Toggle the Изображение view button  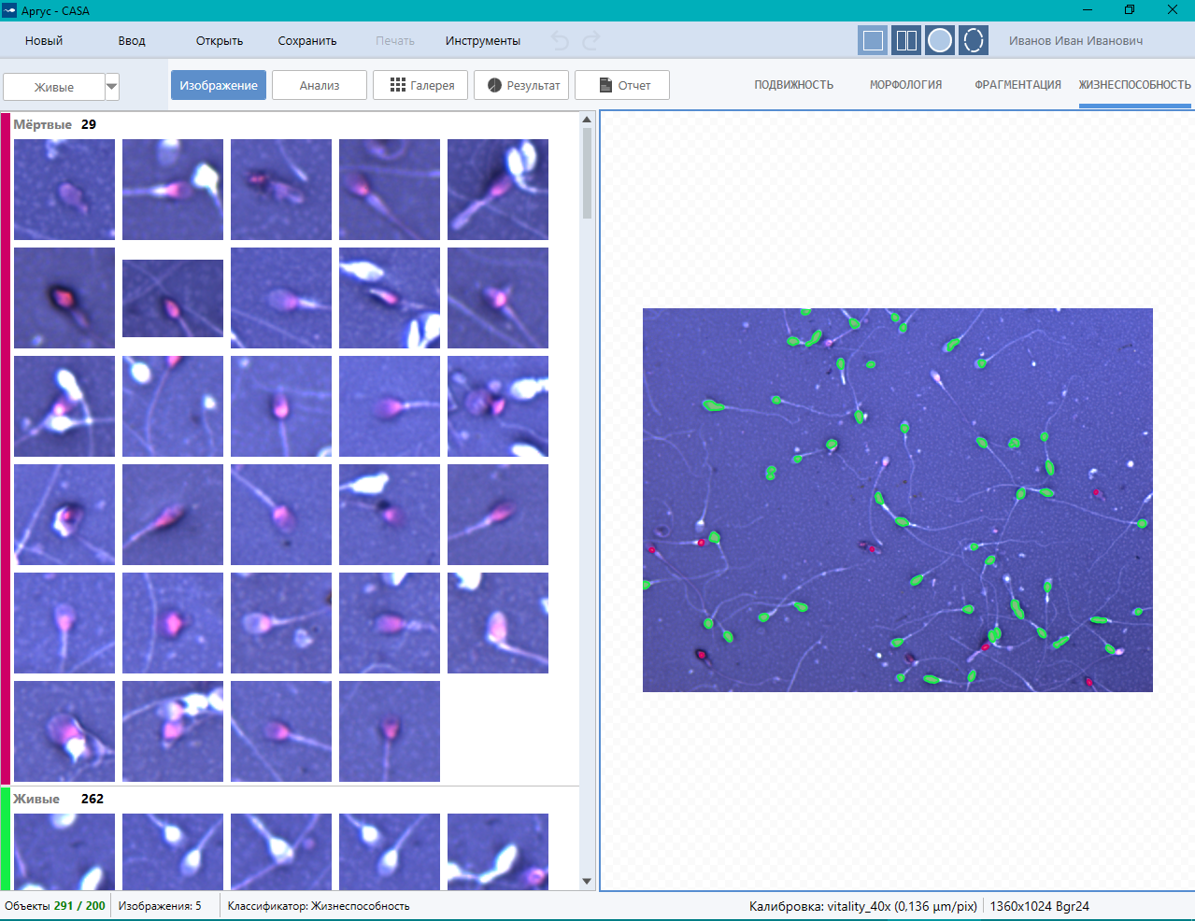[219, 85]
